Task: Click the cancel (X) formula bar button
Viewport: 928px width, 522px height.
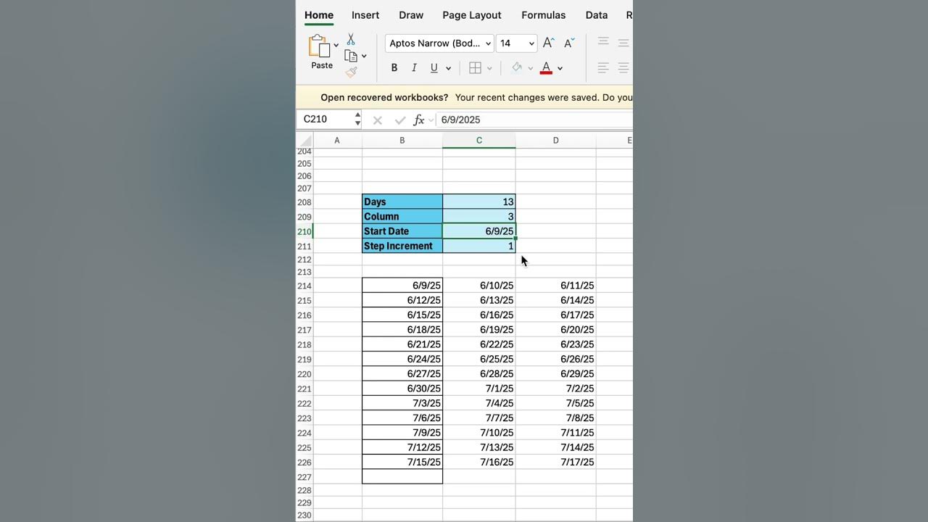Action: pyautogui.click(x=377, y=120)
